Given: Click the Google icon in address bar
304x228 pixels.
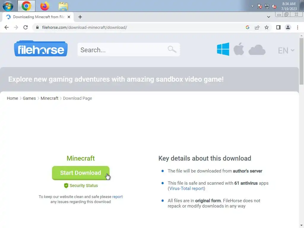Looking at the screenshot, I should click(247, 27).
